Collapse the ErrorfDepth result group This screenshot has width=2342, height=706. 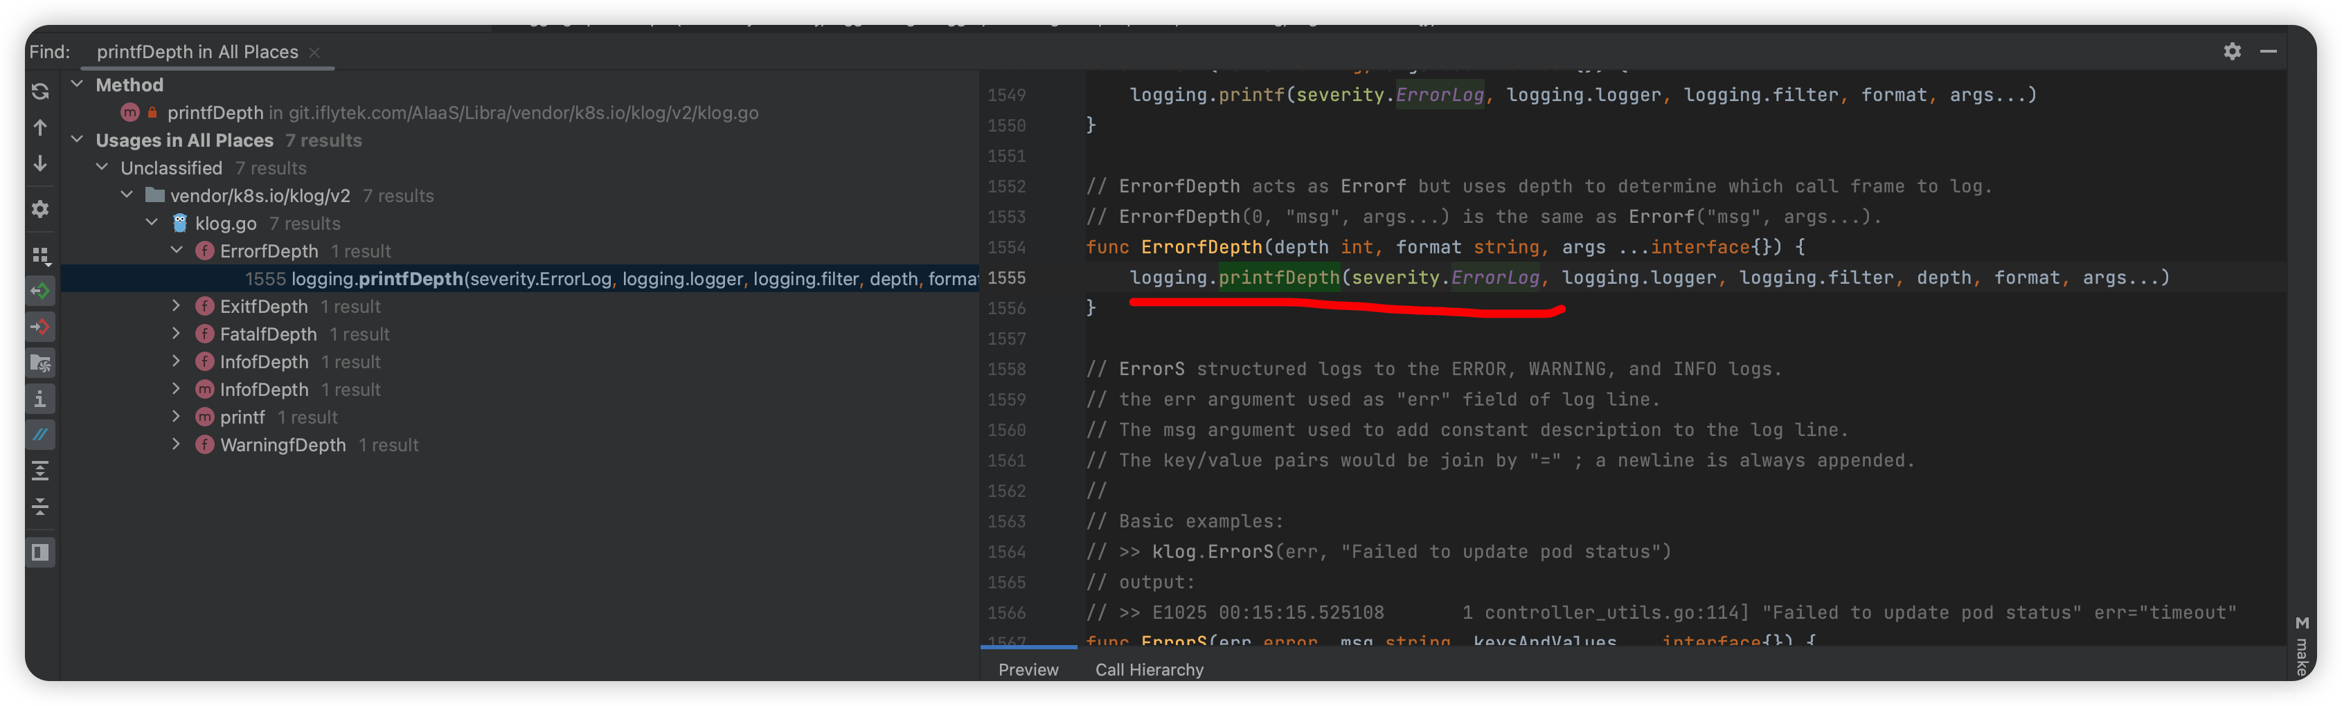pos(177,251)
